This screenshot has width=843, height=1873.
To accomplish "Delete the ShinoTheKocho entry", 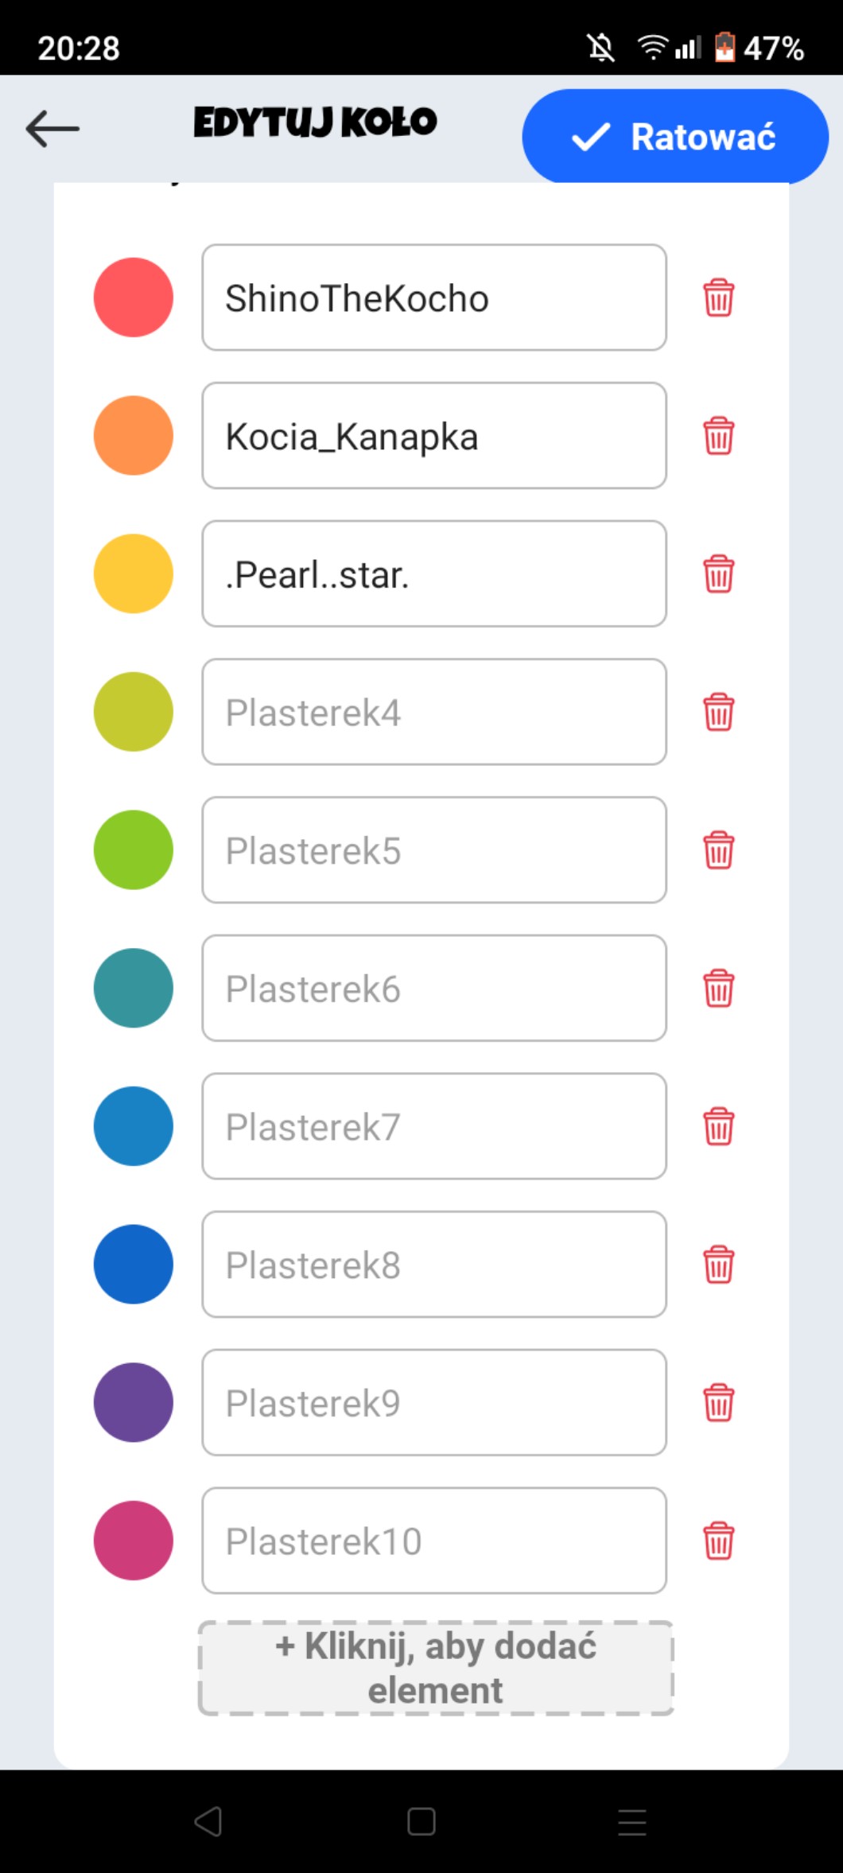I will (x=718, y=297).
